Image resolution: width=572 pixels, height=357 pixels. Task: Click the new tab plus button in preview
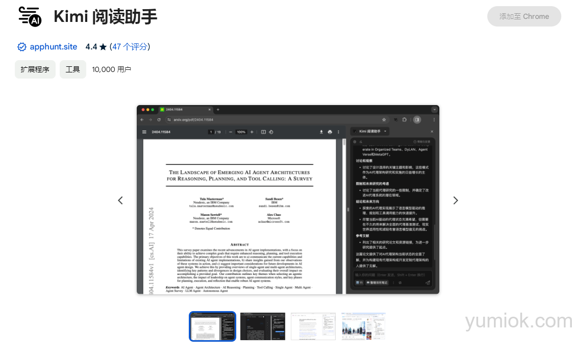(218, 110)
